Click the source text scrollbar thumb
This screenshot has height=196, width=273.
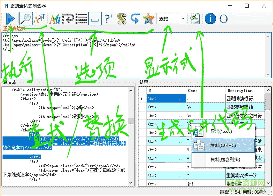(131, 121)
